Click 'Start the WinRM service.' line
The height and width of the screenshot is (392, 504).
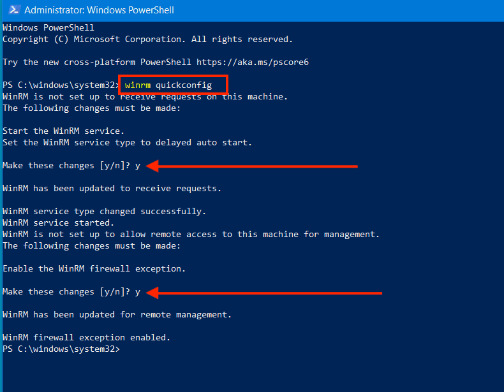pos(63,131)
